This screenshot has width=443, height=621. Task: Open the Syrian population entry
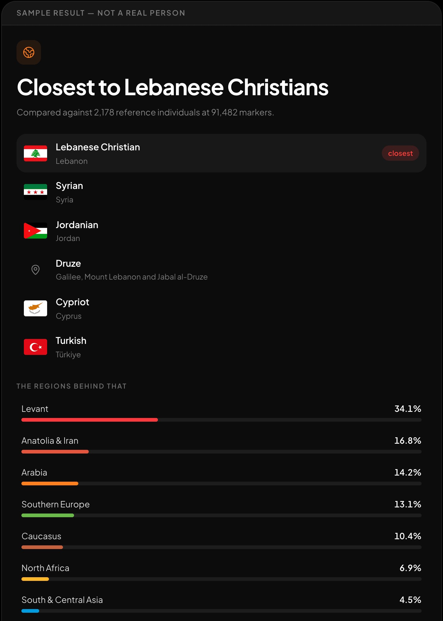tap(221, 192)
